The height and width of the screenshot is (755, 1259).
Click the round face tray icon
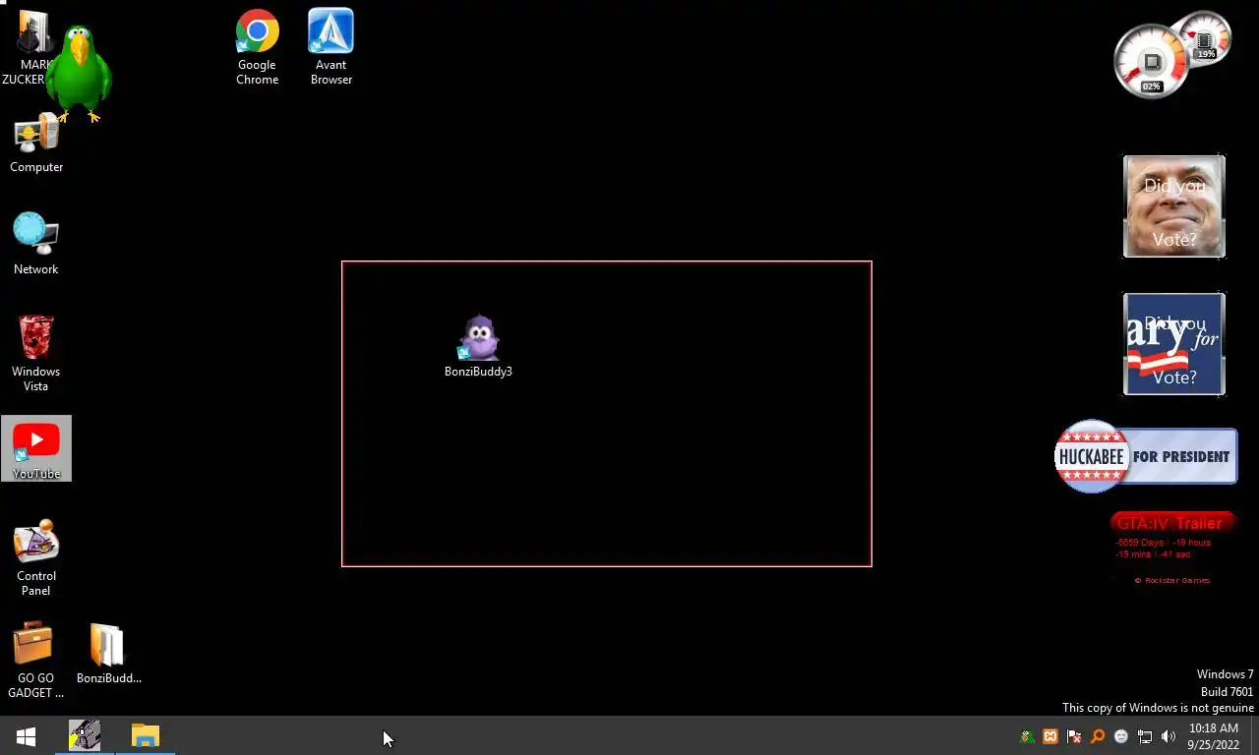[1121, 736]
